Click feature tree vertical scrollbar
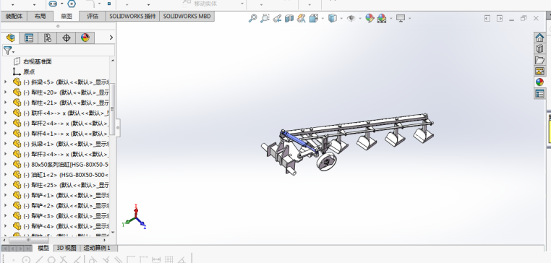 [113, 109]
